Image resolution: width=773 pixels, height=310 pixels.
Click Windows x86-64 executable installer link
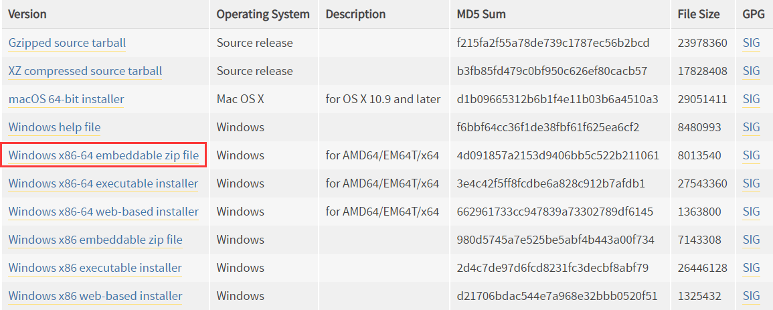point(103,183)
